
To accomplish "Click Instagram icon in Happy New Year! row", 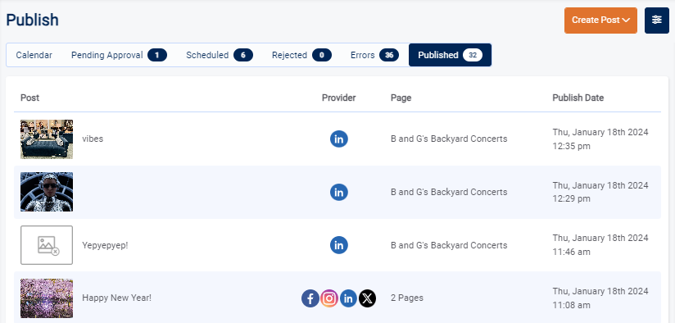I will tap(329, 298).
